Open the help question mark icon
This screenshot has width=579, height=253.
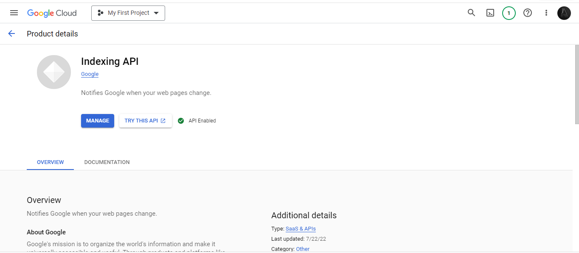click(528, 13)
